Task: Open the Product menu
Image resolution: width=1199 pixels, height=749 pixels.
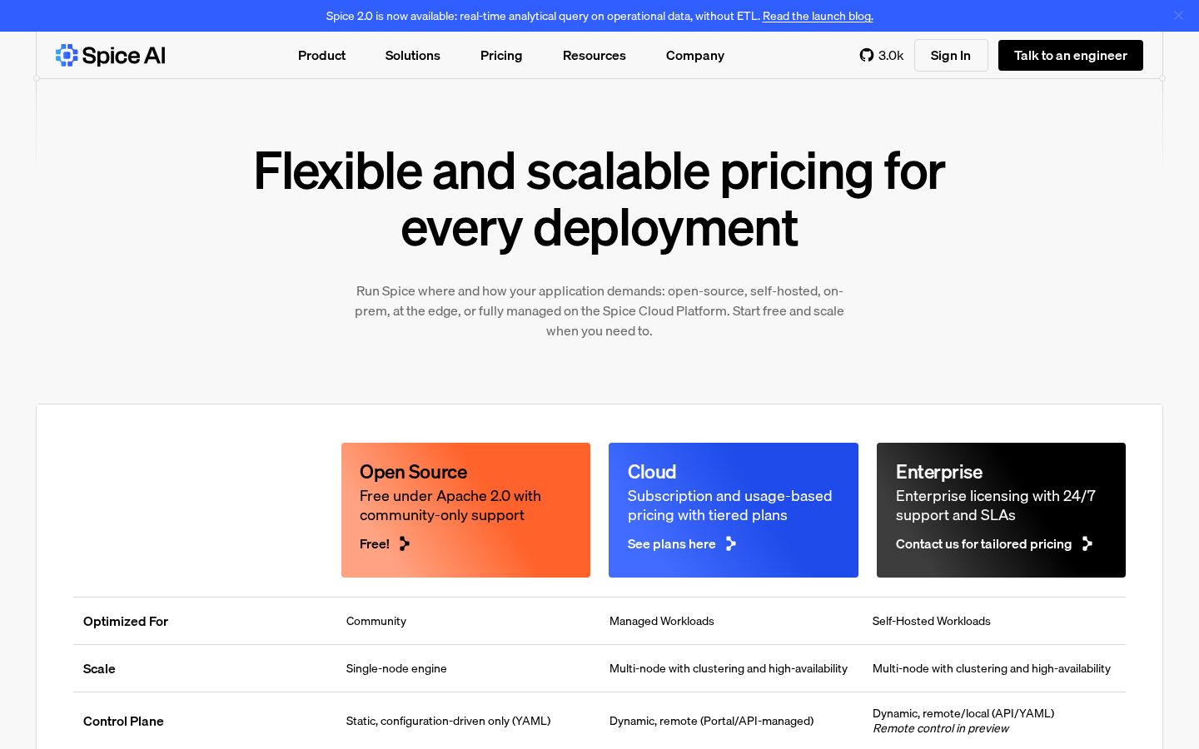Action: point(321,55)
